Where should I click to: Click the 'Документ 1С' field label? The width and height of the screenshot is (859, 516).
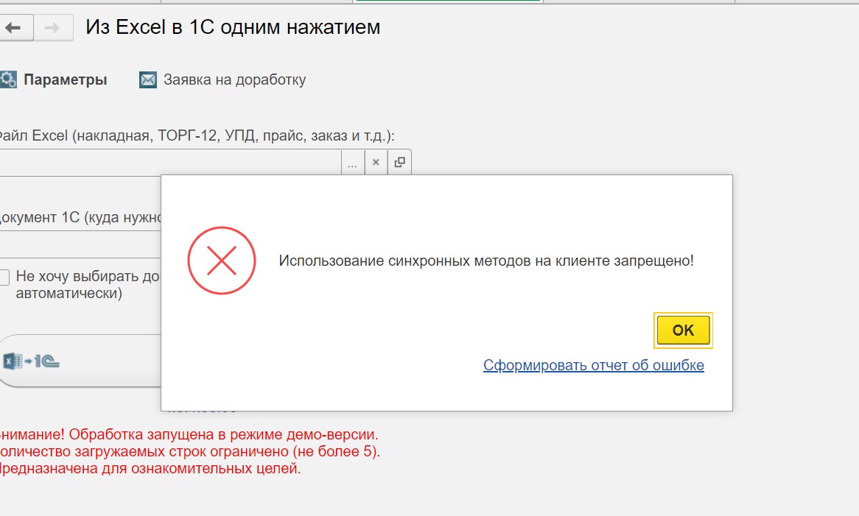coord(80,217)
